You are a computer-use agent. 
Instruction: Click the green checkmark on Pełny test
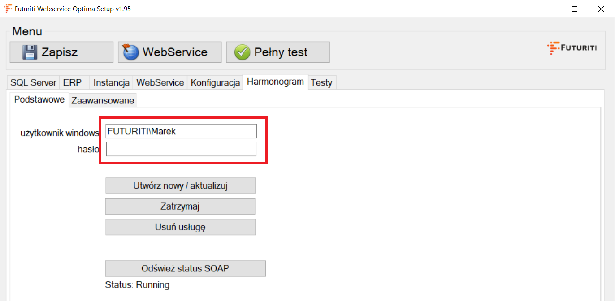pyautogui.click(x=242, y=52)
